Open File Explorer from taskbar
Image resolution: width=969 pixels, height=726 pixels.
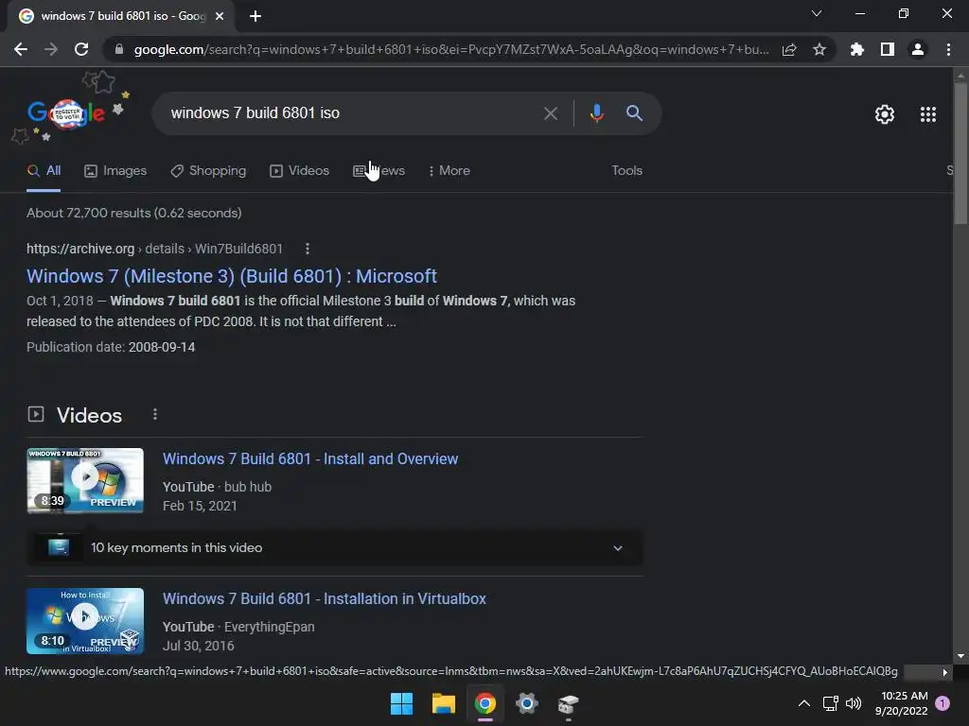(x=444, y=703)
